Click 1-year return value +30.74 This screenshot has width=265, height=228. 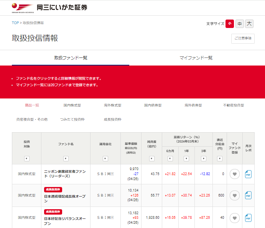(x=186, y=195)
